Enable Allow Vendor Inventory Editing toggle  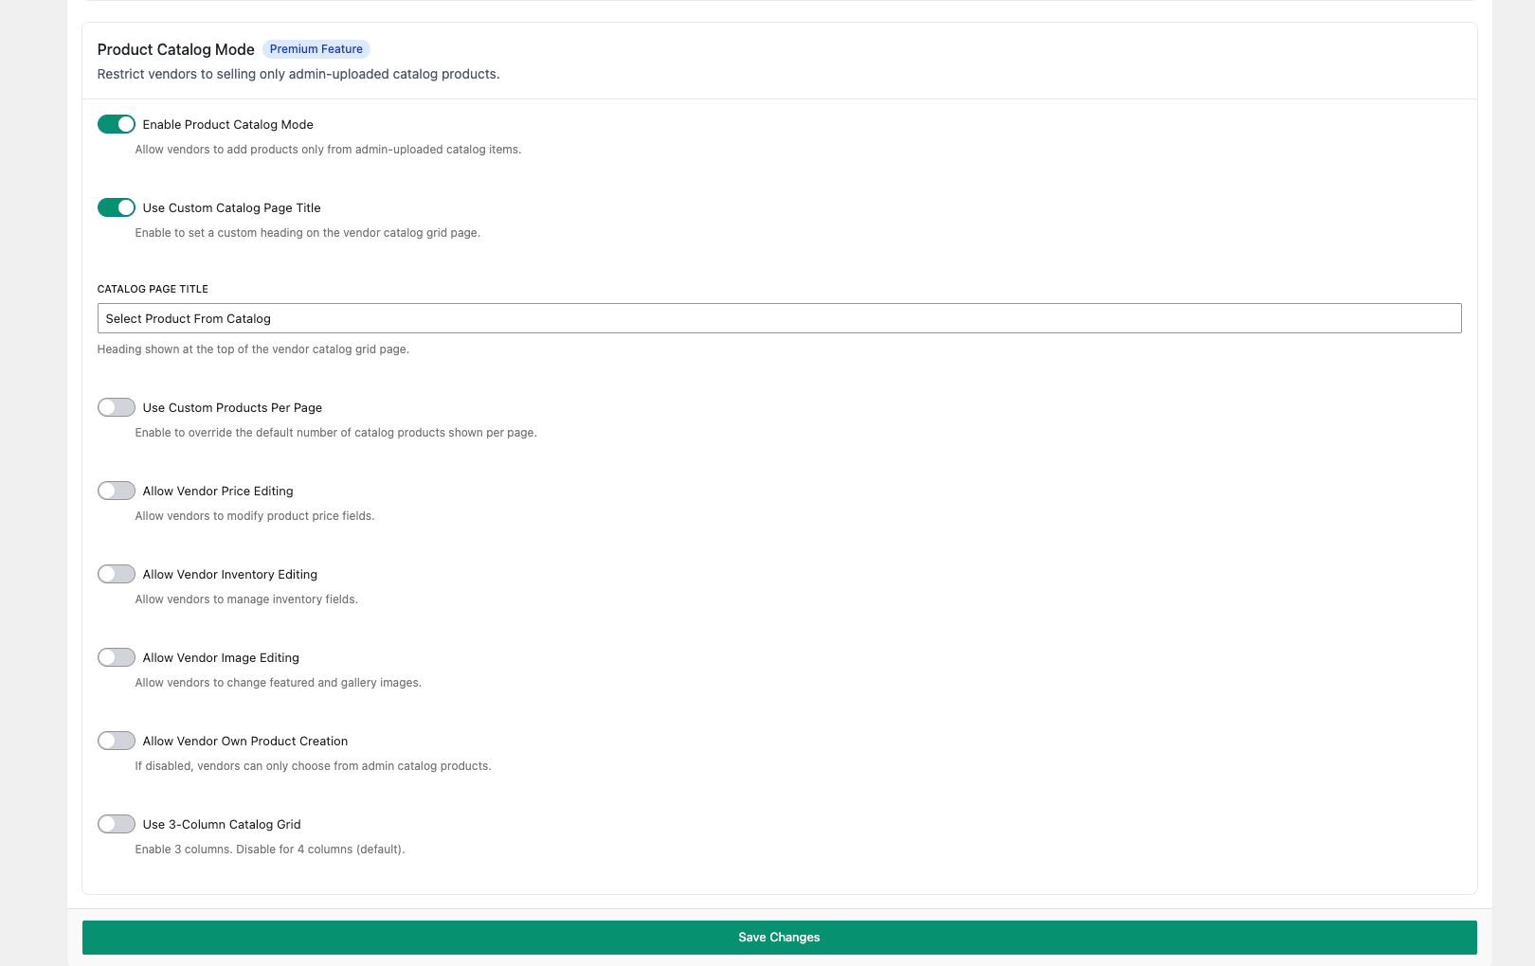(117, 574)
